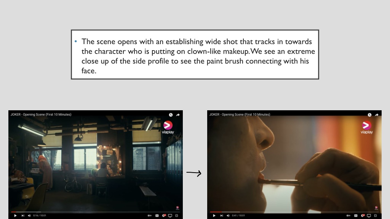Click the Viaplay logo in right video

(x=367, y=127)
